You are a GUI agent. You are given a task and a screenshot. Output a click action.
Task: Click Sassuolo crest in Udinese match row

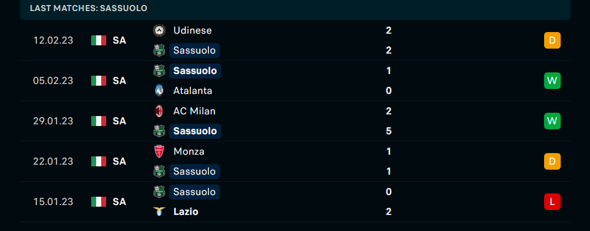159,50
